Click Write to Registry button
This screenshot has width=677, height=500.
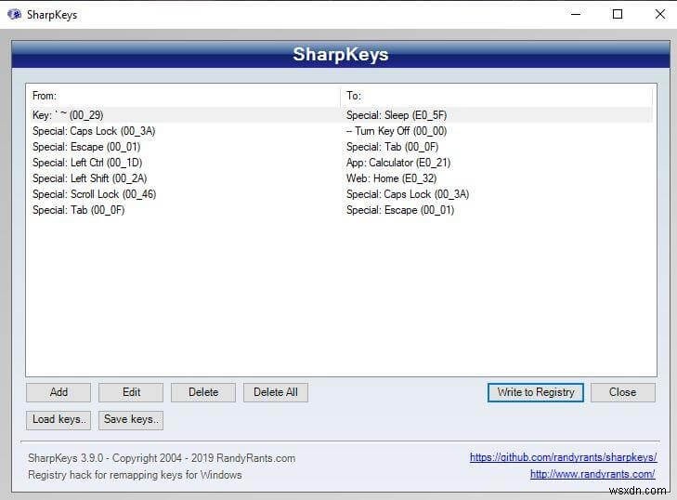pos(536,392)
